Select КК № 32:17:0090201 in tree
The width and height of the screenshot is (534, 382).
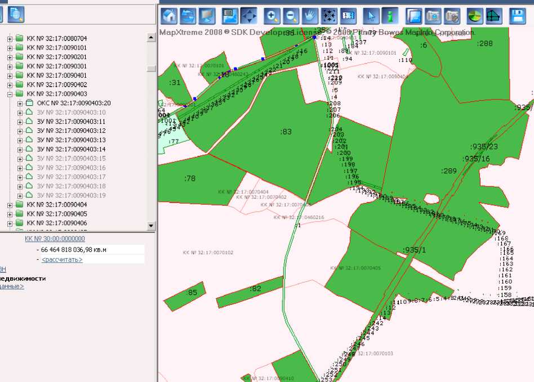pos(56,57)
